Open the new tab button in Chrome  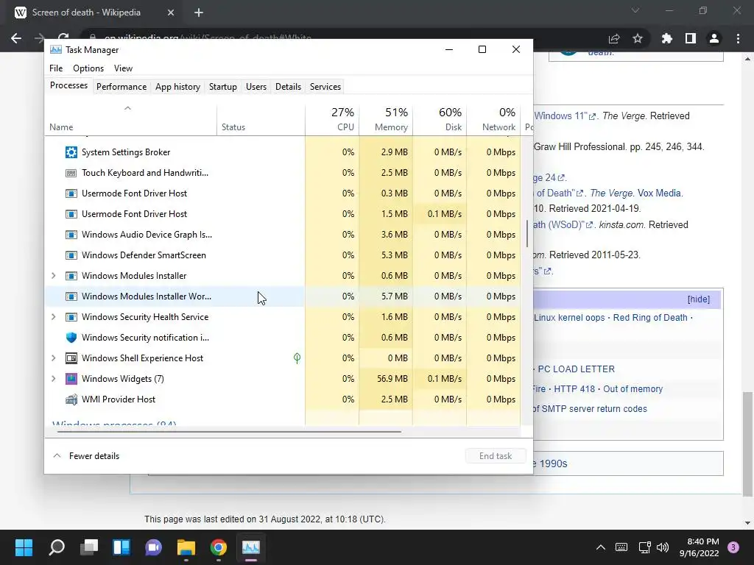pyautogui.click(x=199, y=13)
